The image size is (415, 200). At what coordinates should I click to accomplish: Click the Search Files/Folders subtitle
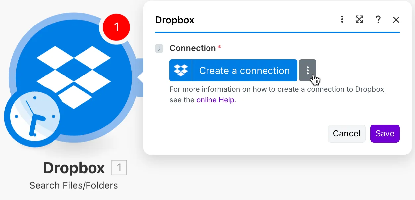(x=74, y=185)
